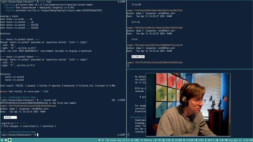253x142 pixels.
Task: Click the highlighted '10+100=110' commit message
Action: coord(138,57)
